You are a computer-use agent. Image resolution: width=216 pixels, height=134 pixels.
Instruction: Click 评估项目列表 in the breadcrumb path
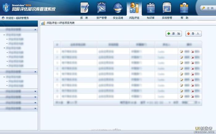(x=67, y=23)
